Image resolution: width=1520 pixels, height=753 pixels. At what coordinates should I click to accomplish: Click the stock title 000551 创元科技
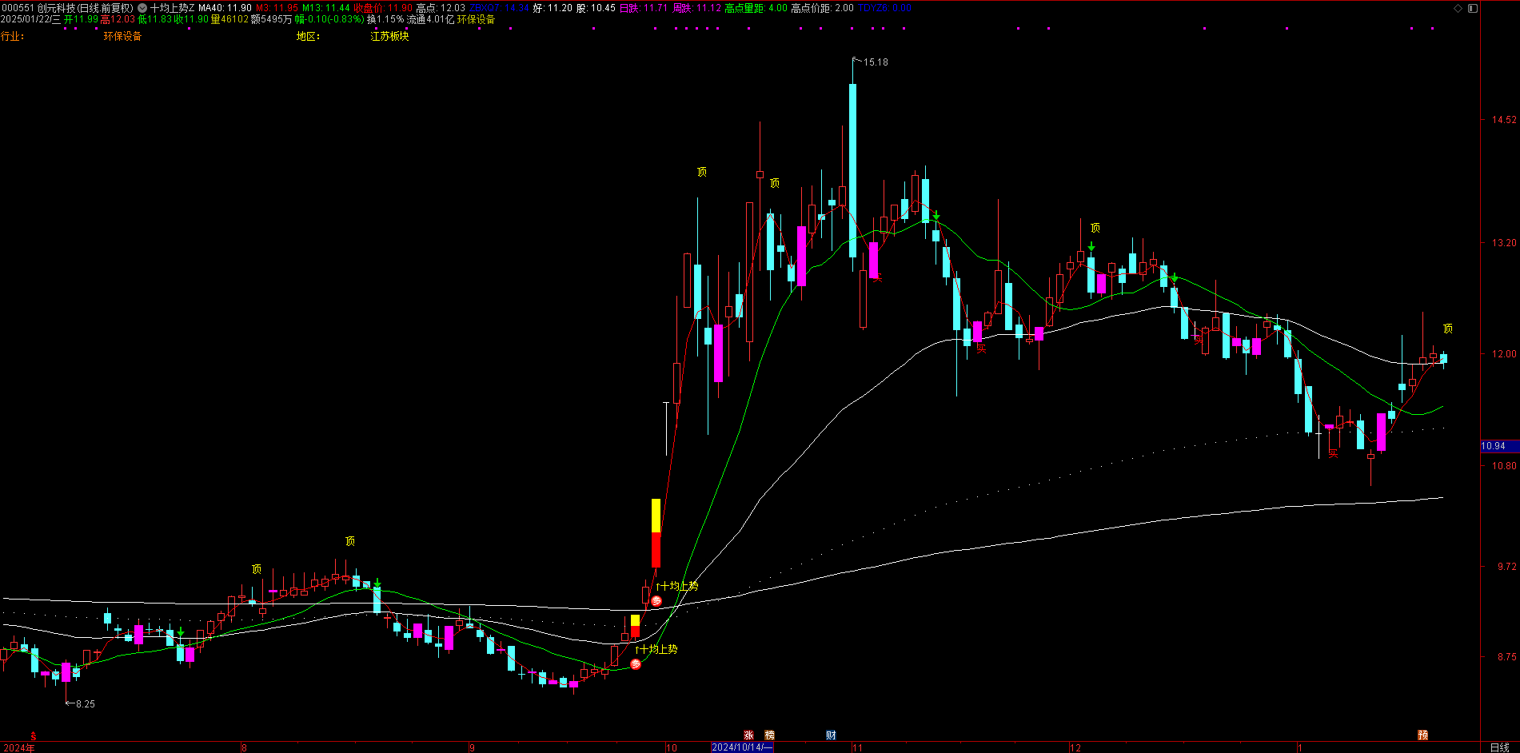point(38,8)
